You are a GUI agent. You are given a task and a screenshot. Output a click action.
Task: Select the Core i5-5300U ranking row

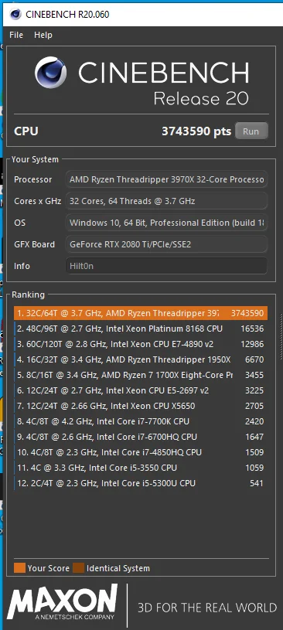141,483
